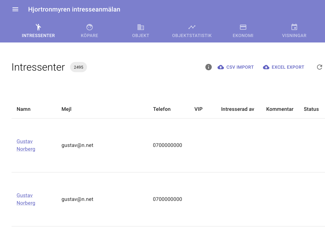Click the Telefon column header
This screenshot has height=229, width=325.
[162, 109]
